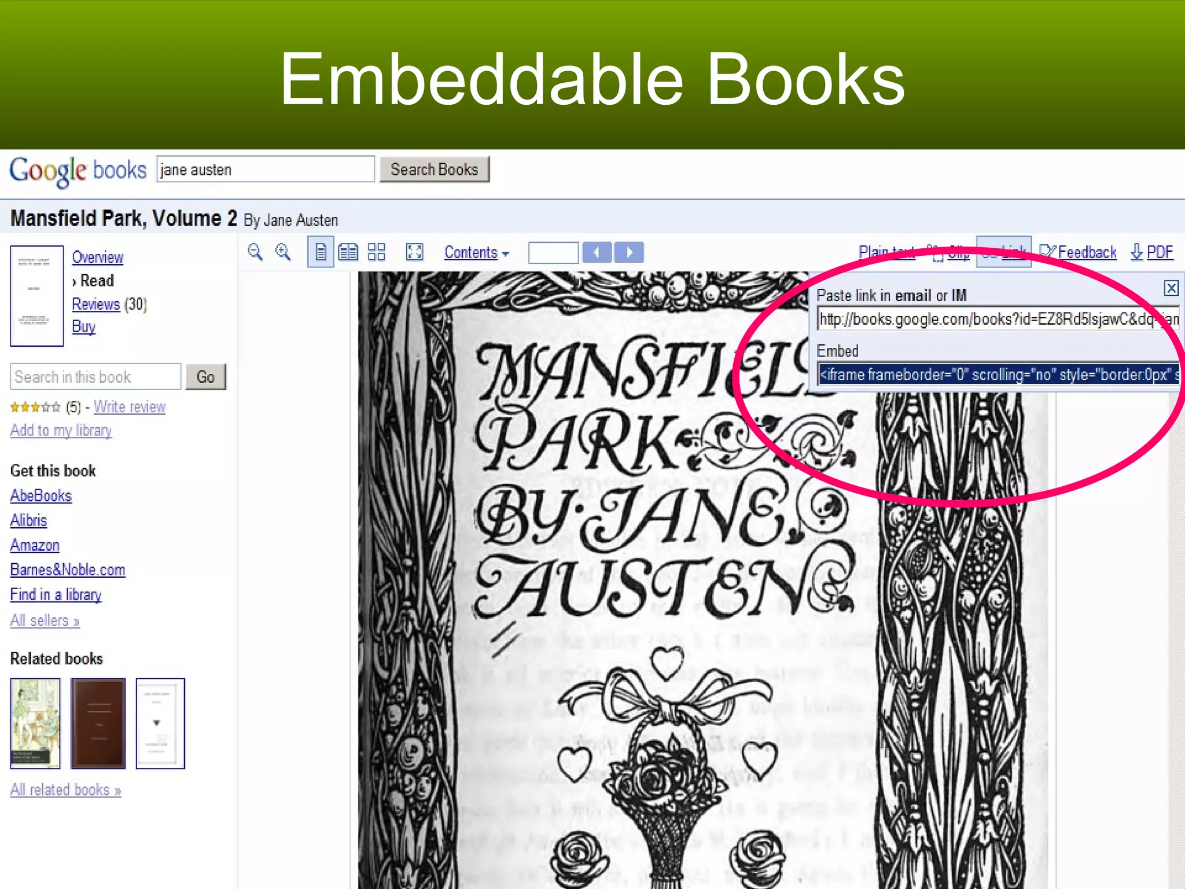This screenshot has width=1185, height=889.
Task: Focus Search in this book field
Action: point(95,377)
